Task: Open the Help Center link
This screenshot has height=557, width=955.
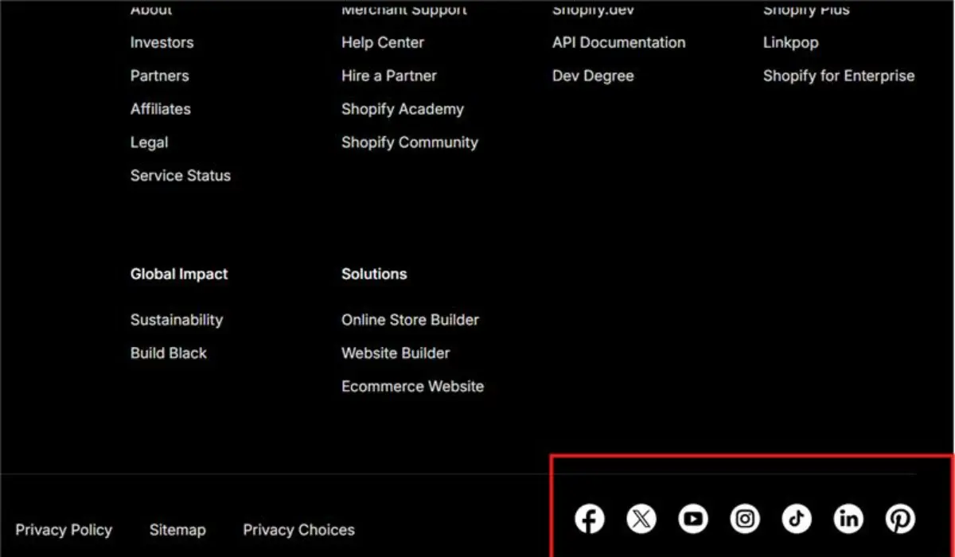Action: [x=383, y=43]
